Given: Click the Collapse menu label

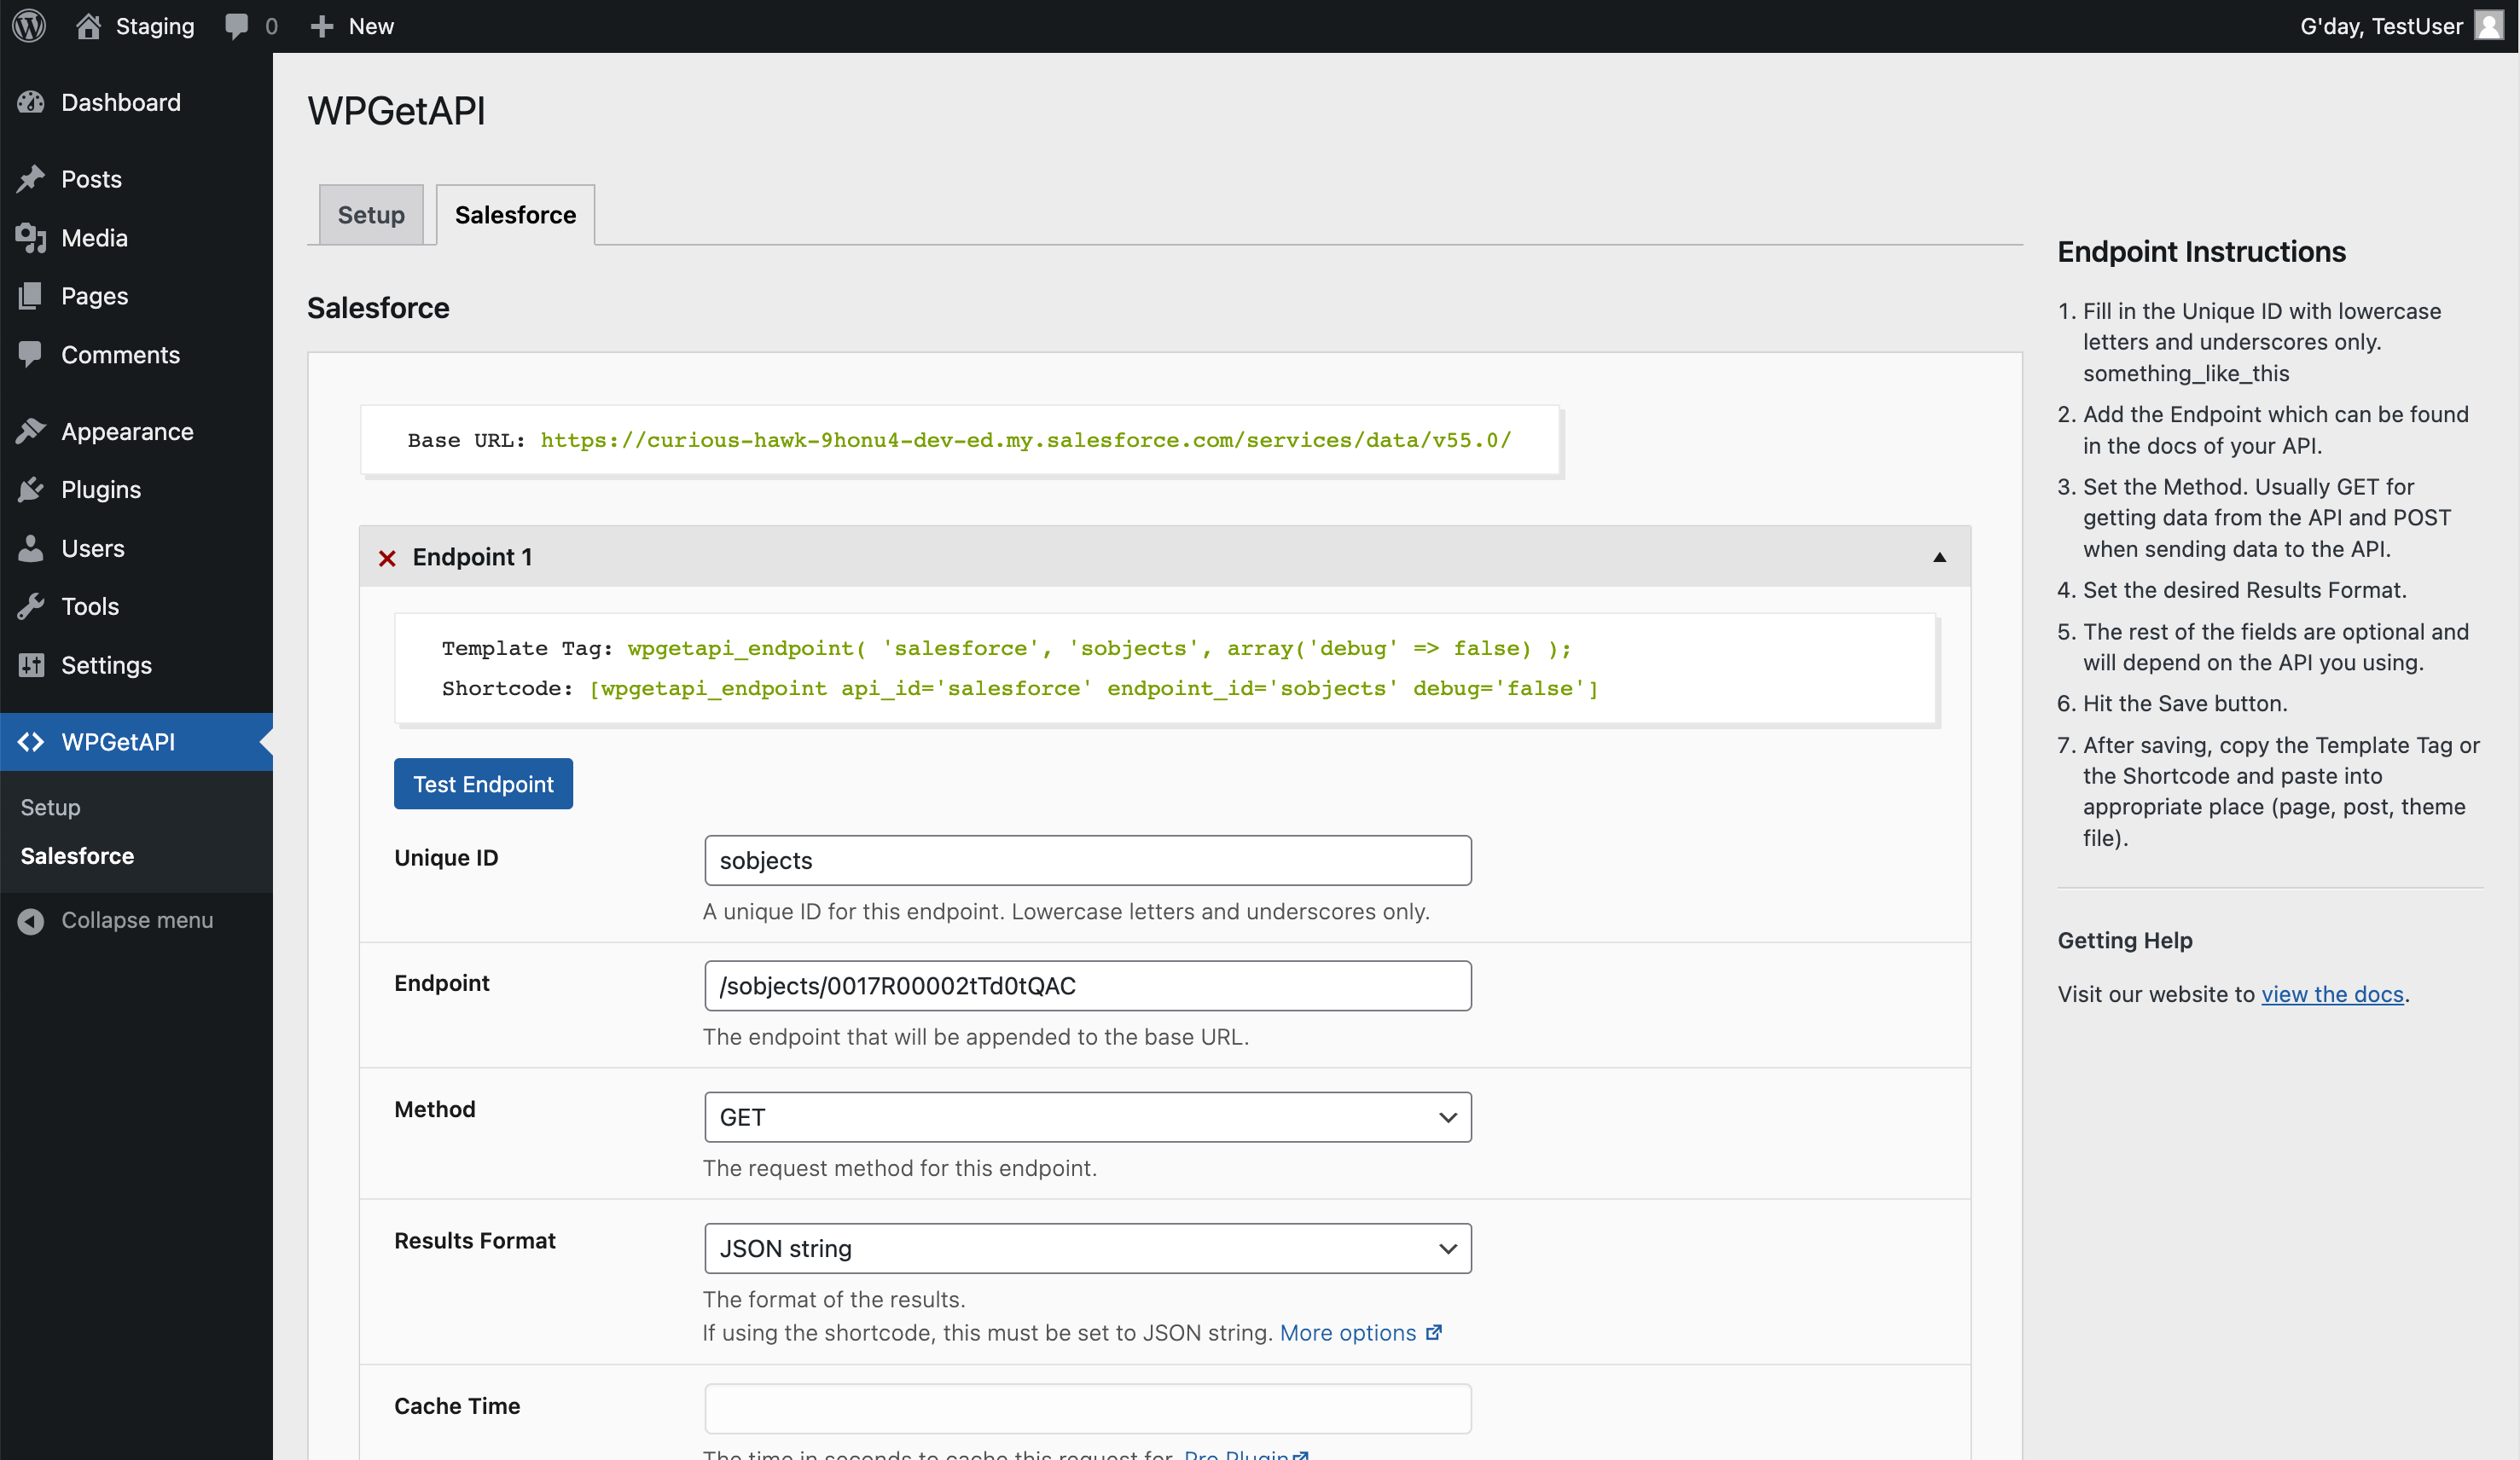Looking at the screenshot, I should [x=137, y=920].
